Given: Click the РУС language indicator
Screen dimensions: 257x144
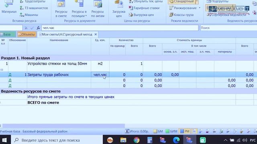Looking at the screenshot, I should [x=253, y=140].
